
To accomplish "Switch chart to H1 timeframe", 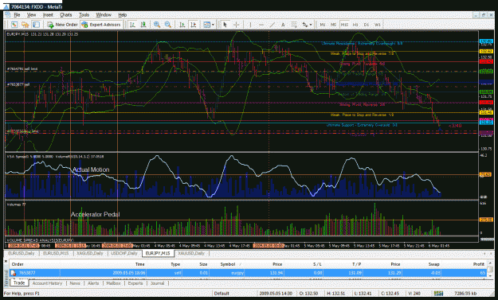I will coord(355,25).
